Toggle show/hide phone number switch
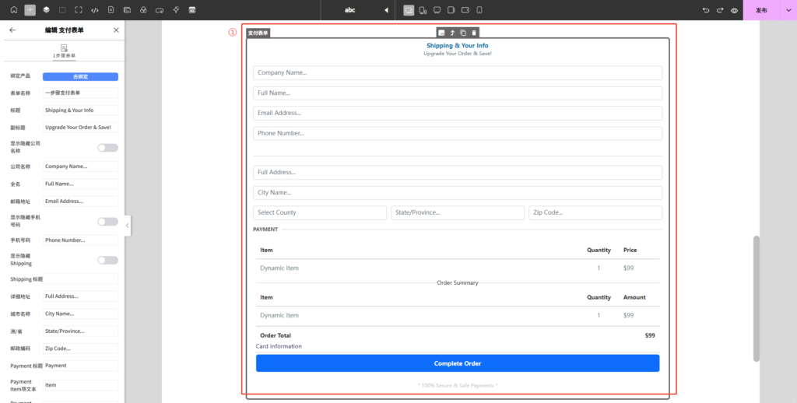The height and width of the screenshot is (403, 797). pos(107,222)
